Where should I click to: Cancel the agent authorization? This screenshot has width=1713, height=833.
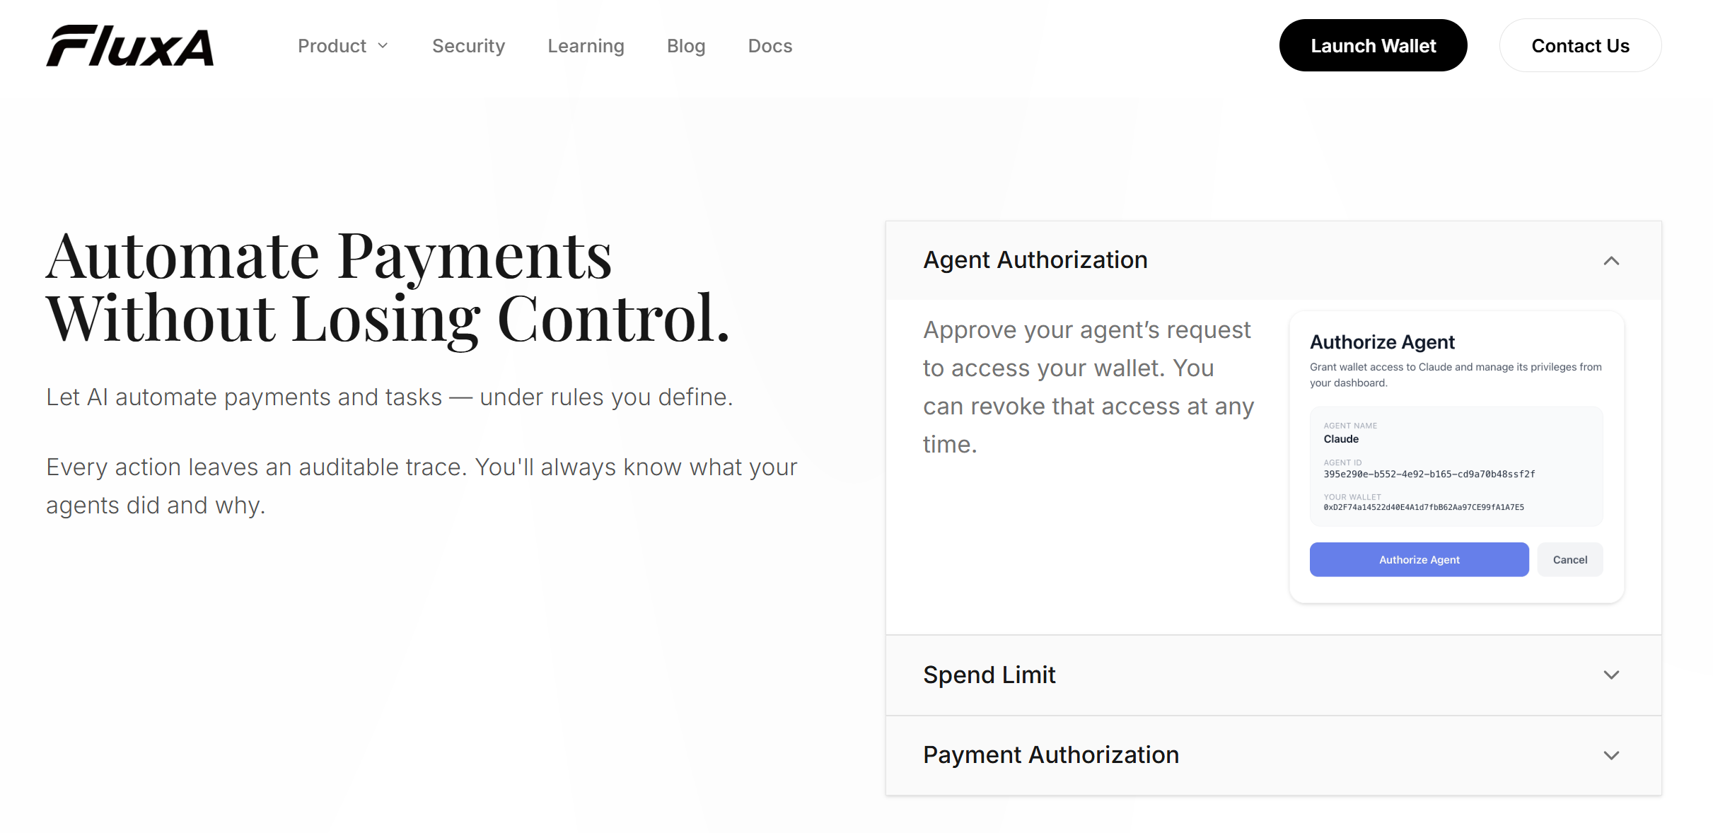coord(1569,559)
